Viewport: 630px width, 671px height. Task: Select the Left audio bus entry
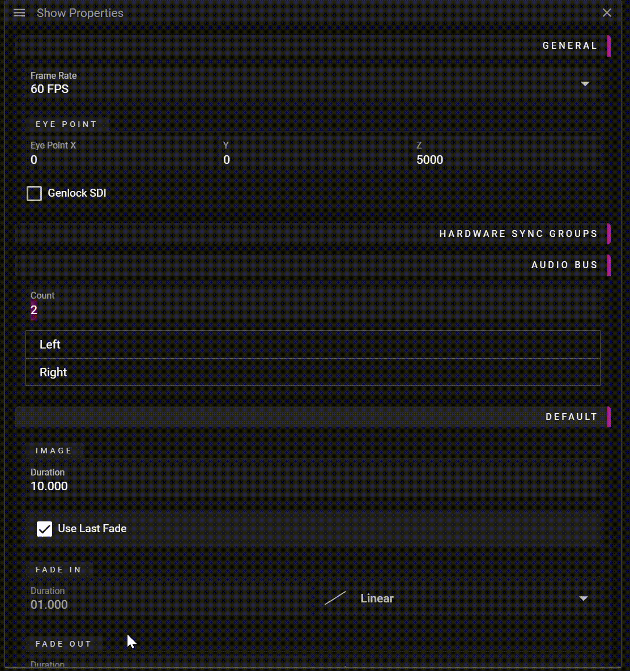point(313,345)
